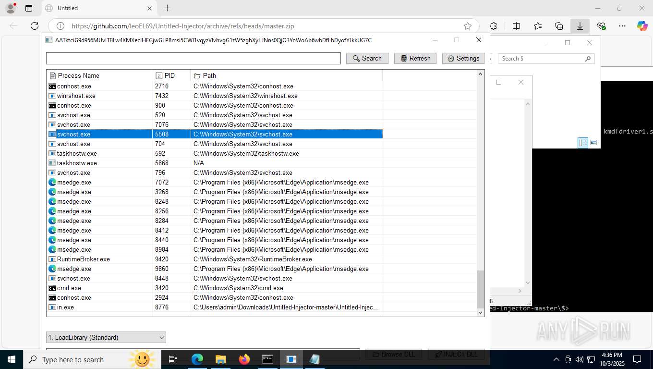Screen dimensions: 653x369
Task: Open Task View on taskbar
Action: pyautogui.click(x=173, y=359)
